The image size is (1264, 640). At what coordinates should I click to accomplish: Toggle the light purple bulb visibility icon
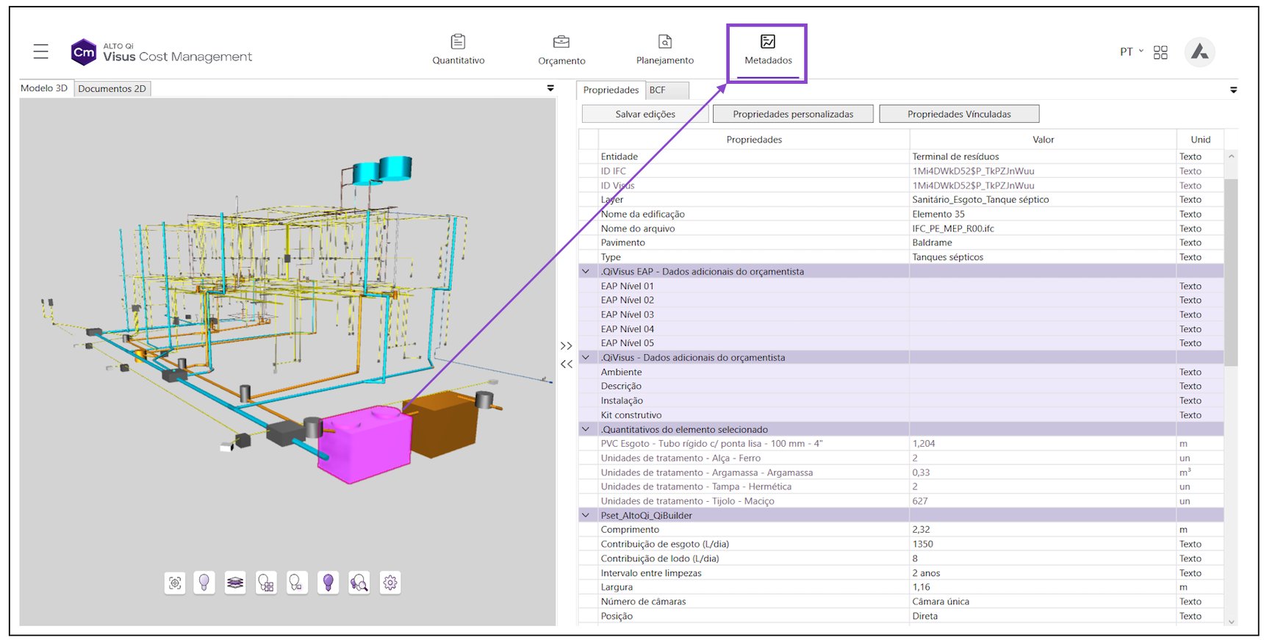(204, 583)
